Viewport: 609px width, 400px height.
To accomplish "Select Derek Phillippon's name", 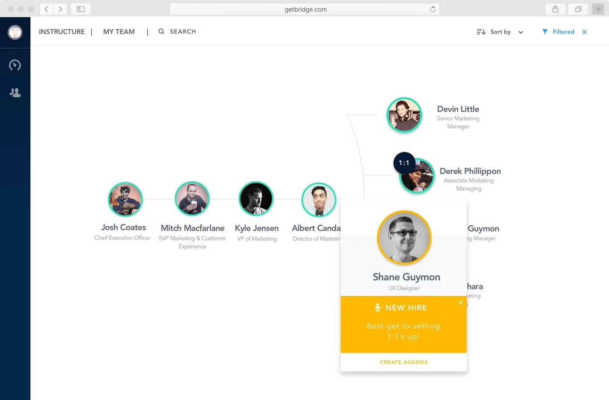I will tap(470, 171).
